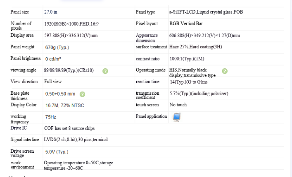Click the RGB Vertical Bar pixel layout value
Viewport: 292px width, 177px height.
186,23
